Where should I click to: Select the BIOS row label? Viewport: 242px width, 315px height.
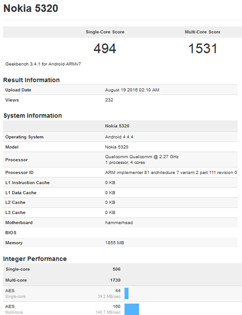point(11,233)
